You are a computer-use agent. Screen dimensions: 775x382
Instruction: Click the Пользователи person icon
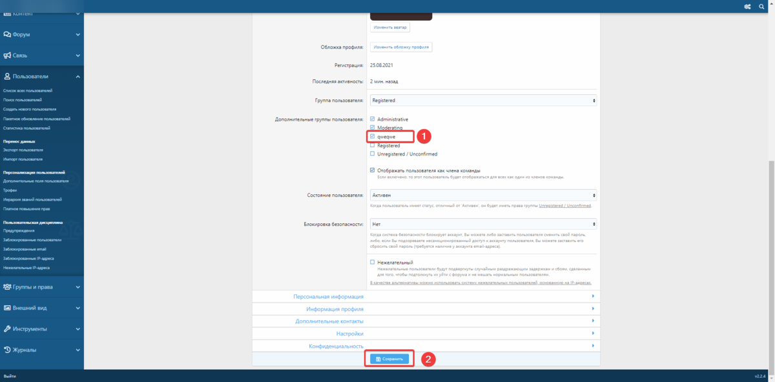tap(7, 76)
